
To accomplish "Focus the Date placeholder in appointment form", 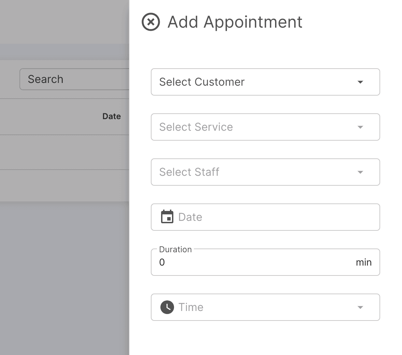I will point(190,217).
